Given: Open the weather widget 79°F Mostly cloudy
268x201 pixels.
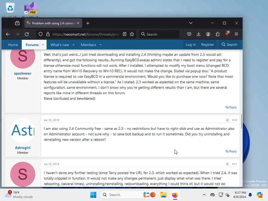Looking at the screenshot, I should [x=19, y=194].
